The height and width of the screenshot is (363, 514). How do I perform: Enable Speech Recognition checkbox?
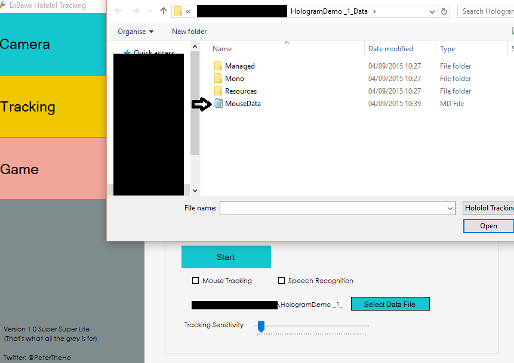coord(281,281)
